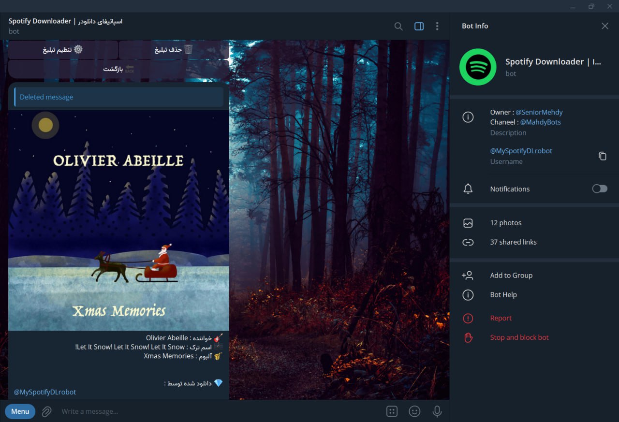Click the chat title Spotify Downloader header
619x422 pixels.
(66, 21)
